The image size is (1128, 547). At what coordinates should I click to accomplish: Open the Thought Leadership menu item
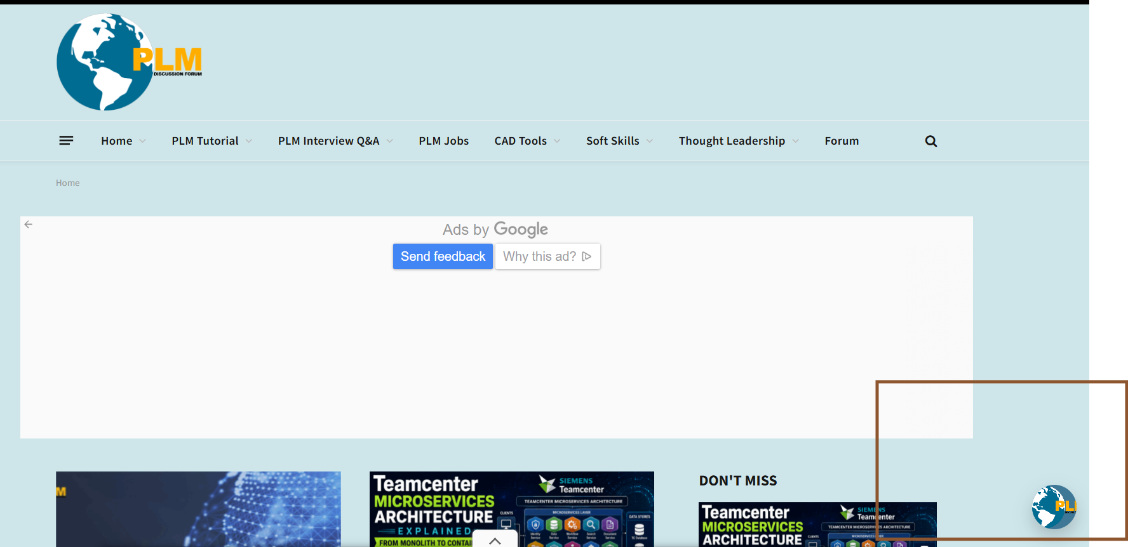732,141
